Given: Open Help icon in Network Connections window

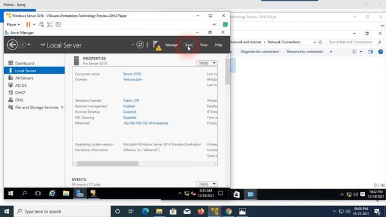Looking at the screenshot, I should click(381, 52).
